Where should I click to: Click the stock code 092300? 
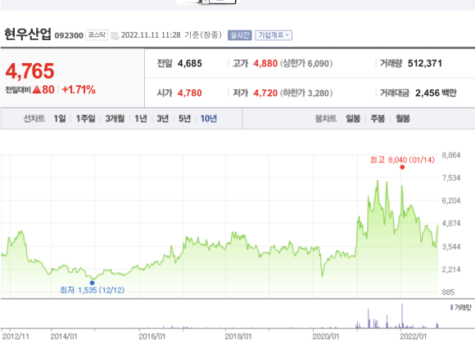(x=69, y=36)
